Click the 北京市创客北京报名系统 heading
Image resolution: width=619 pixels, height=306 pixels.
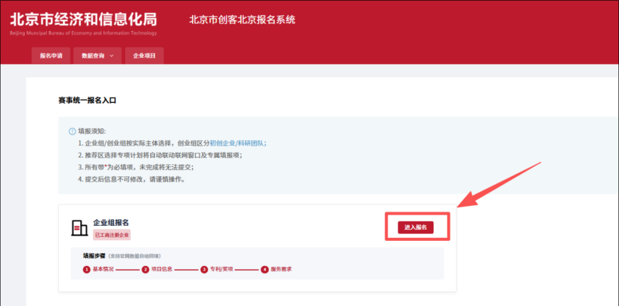tap(242, 19)
